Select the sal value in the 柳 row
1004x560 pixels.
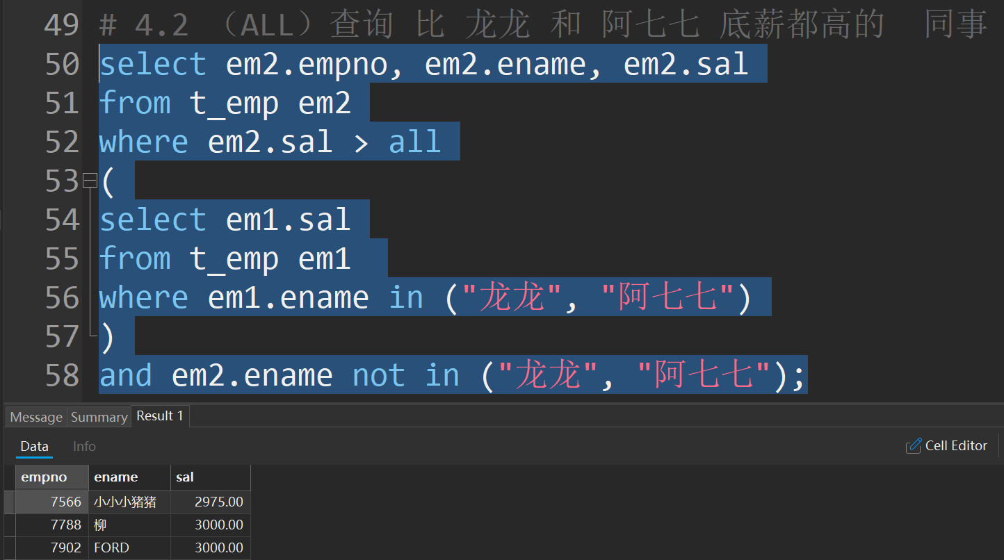pos(210,525)
